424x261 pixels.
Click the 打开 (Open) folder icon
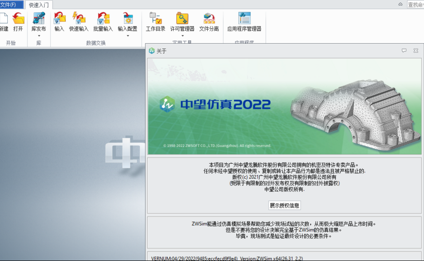click(x=18, y=19)
